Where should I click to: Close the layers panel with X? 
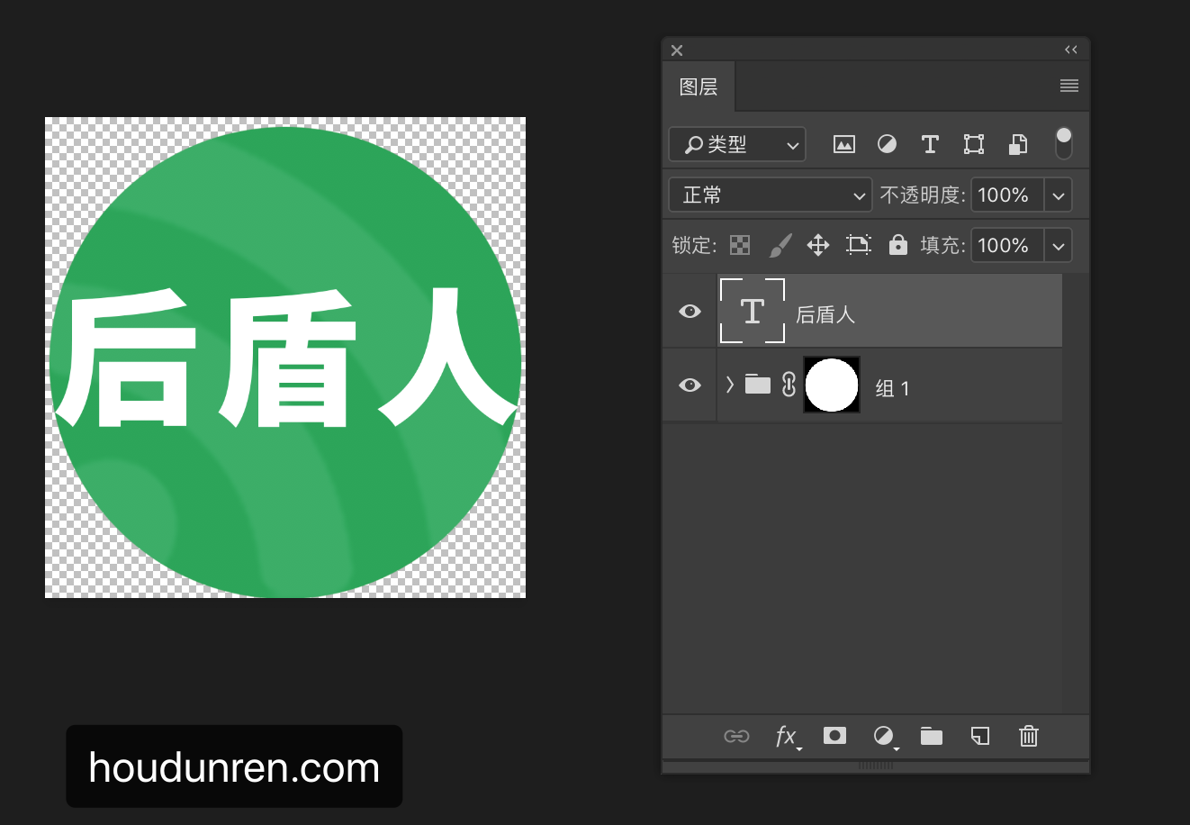pyautogui.click(x=677, y=50)
